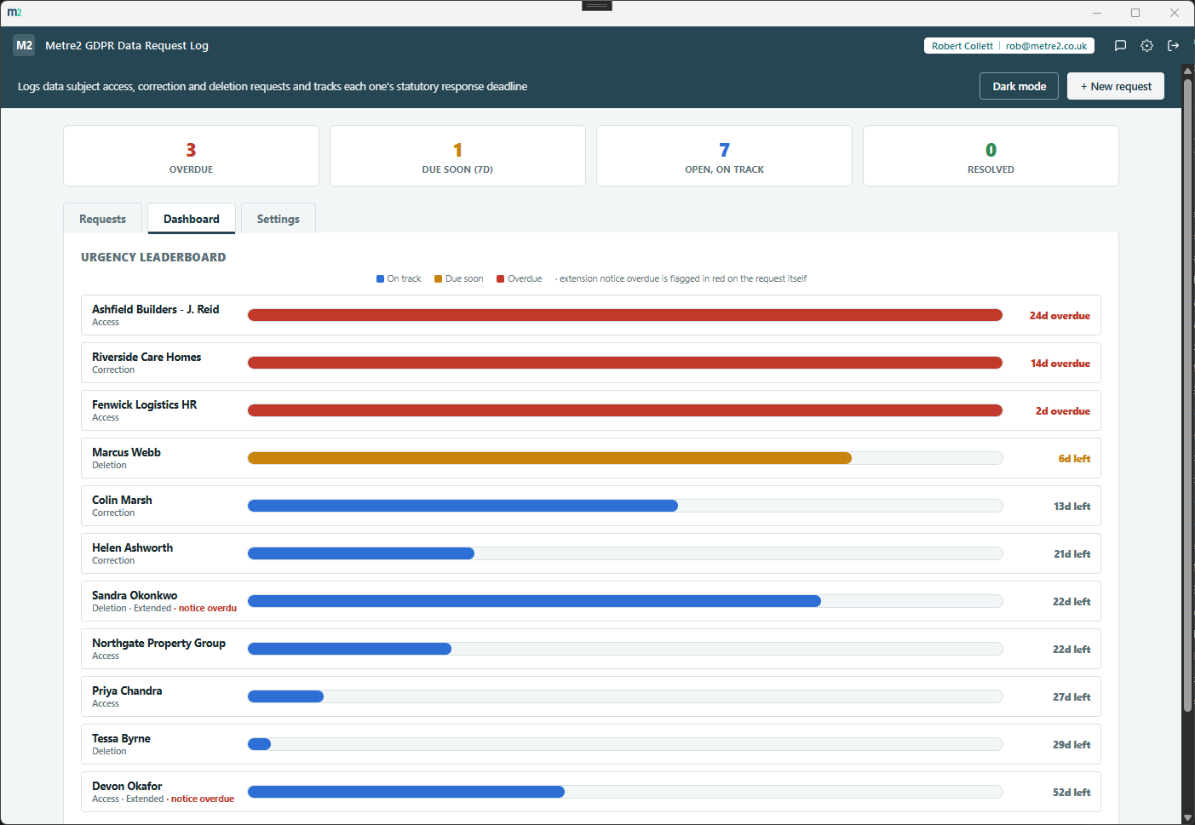
Task: Click the orange Due soon legend swatch
Action: pos(439,278)
